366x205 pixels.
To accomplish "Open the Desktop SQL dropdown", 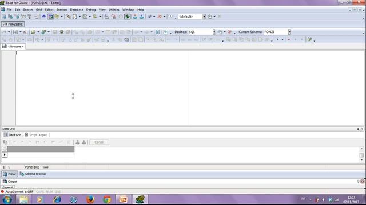I will click(x=214, y=32).
